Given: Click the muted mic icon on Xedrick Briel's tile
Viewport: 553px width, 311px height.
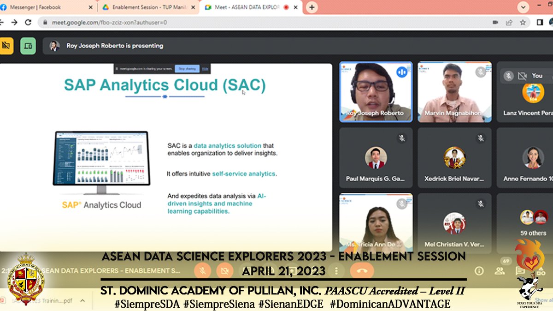Looking at the screenshot, I should click(481, 138).
